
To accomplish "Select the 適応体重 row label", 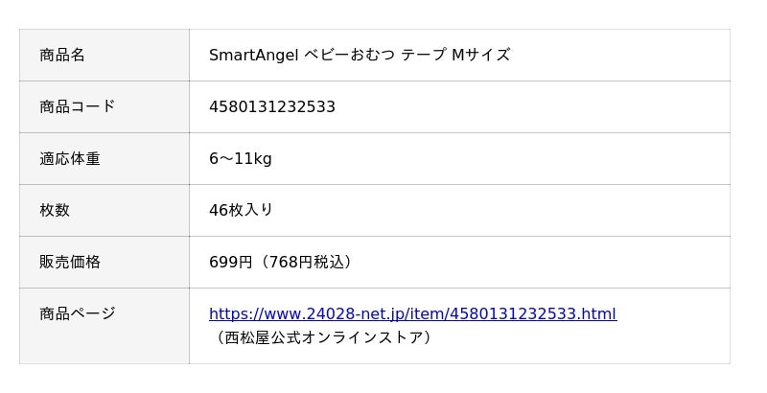I will pos(70,158).
